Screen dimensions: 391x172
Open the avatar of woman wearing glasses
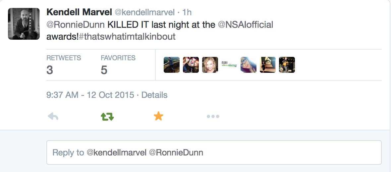tap(249, 65)
